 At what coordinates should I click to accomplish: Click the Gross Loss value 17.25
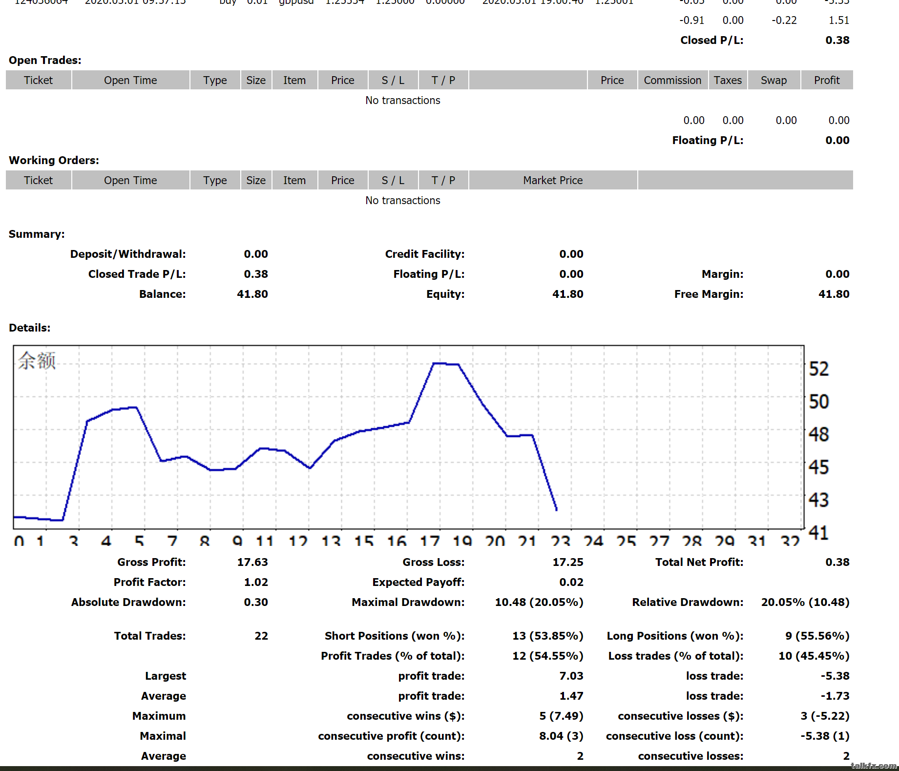coord(567,562)
